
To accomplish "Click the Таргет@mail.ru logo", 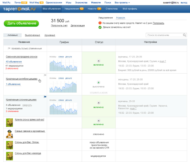I will 20,9.
